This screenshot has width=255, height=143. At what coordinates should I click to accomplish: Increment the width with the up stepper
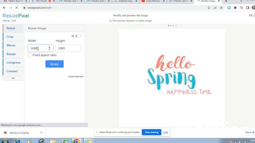click(49, 47)
